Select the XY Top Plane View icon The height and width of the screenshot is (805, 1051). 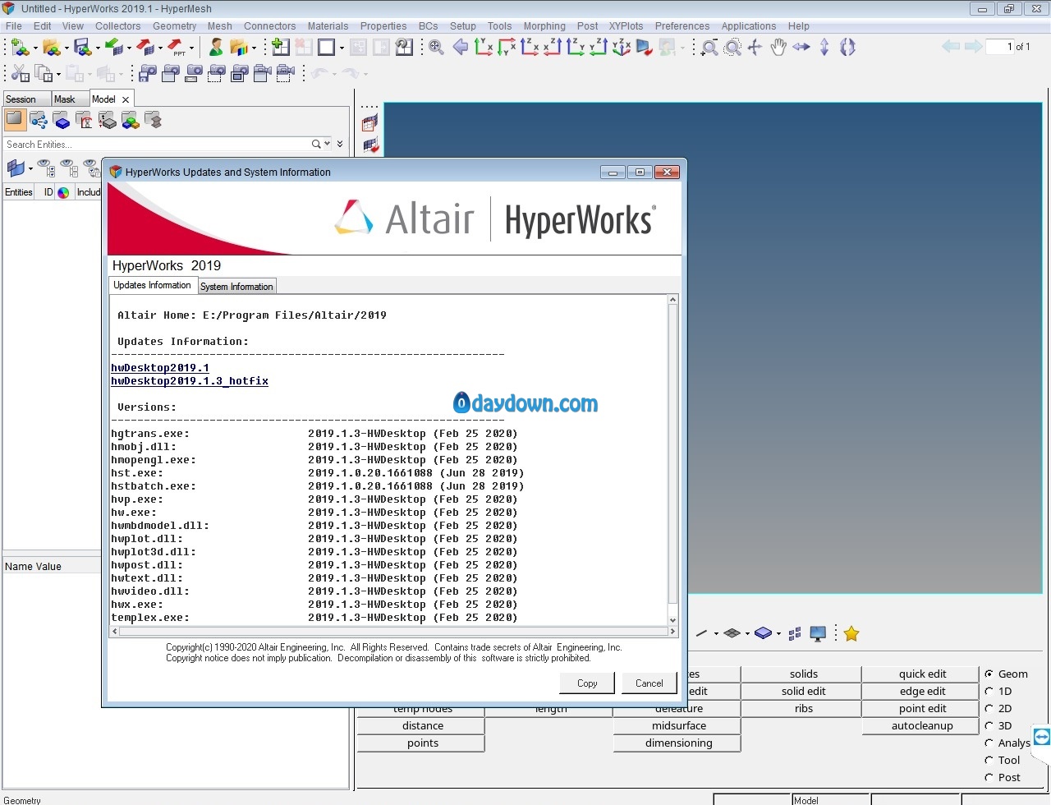coord(484,47)
